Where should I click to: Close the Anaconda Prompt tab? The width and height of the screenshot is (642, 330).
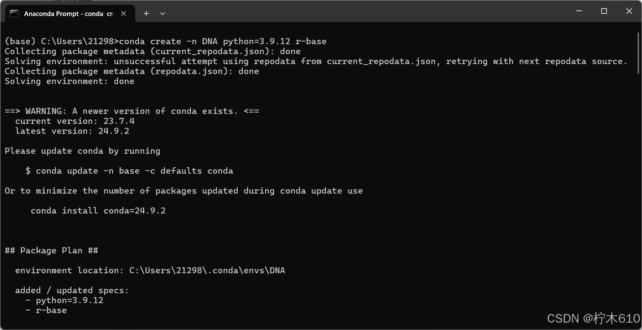tap(123, 13)
